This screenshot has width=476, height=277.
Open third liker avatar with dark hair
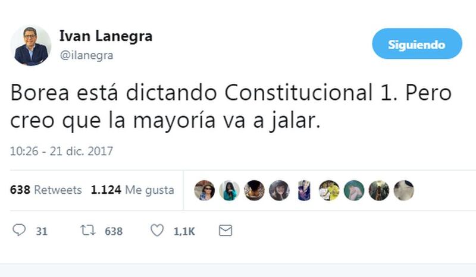(254, 190)
